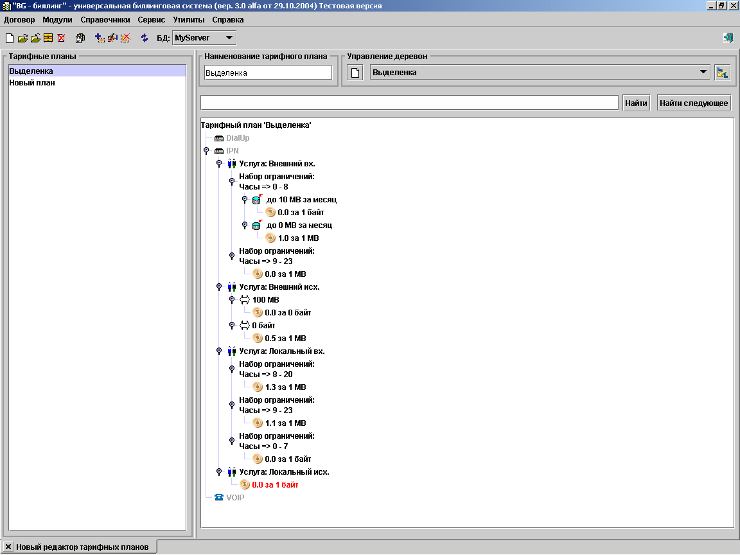Collapse the 'Услуга: Внешний исх.' node
Screen dimensions: 740x555
coord(219,287)
